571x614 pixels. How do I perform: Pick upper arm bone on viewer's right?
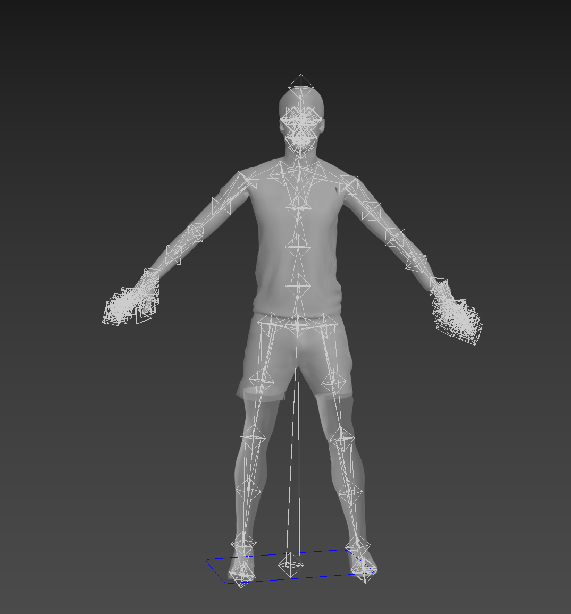372,211
